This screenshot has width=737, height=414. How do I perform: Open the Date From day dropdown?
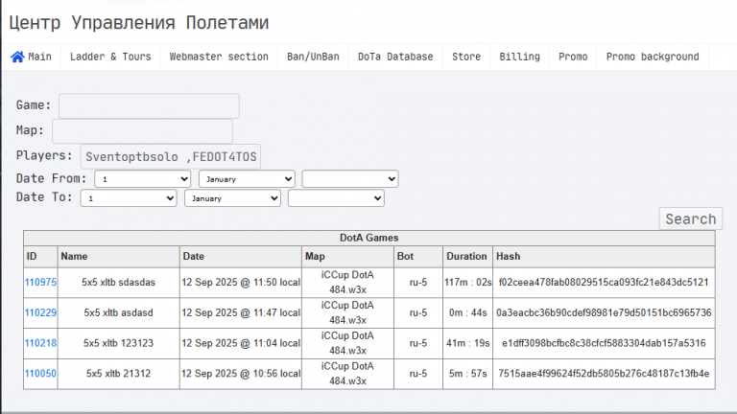tap(142, 179)
